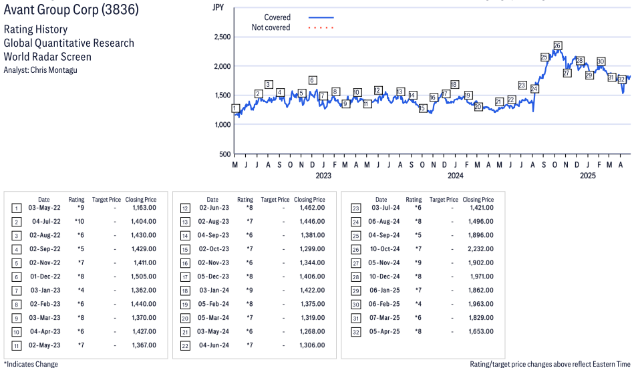The width and height of the screenshot is (638, 368).
Task: Click the Closing Price header in third table
Action: [x=478, y=200]
